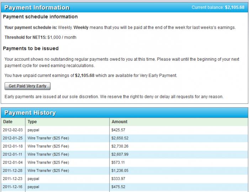Screen dimensions: 249x192
Task: Click the $425.57 amount cell
Action: tap(118, 130)
